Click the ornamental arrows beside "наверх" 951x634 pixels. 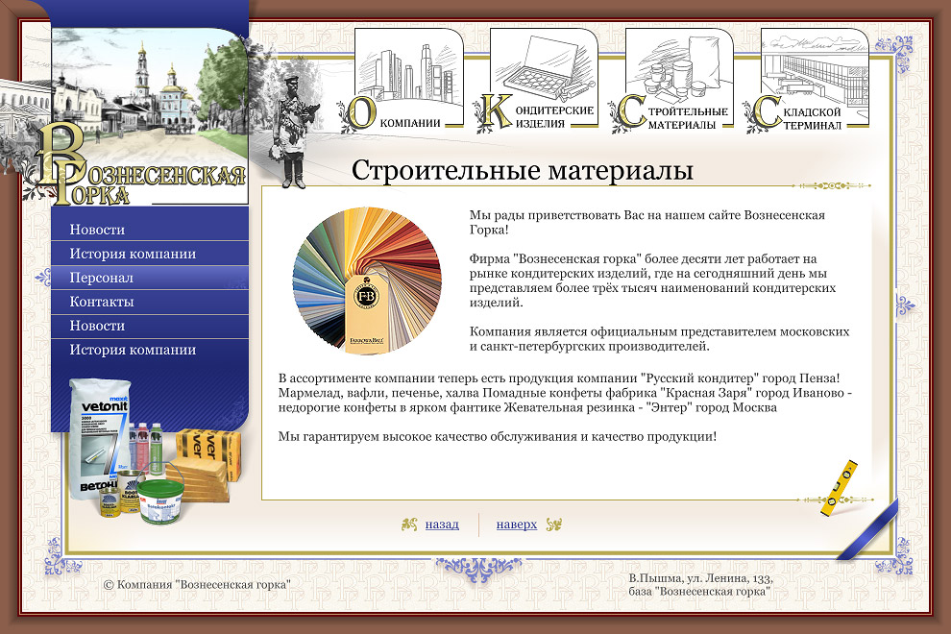pos(552,524)
